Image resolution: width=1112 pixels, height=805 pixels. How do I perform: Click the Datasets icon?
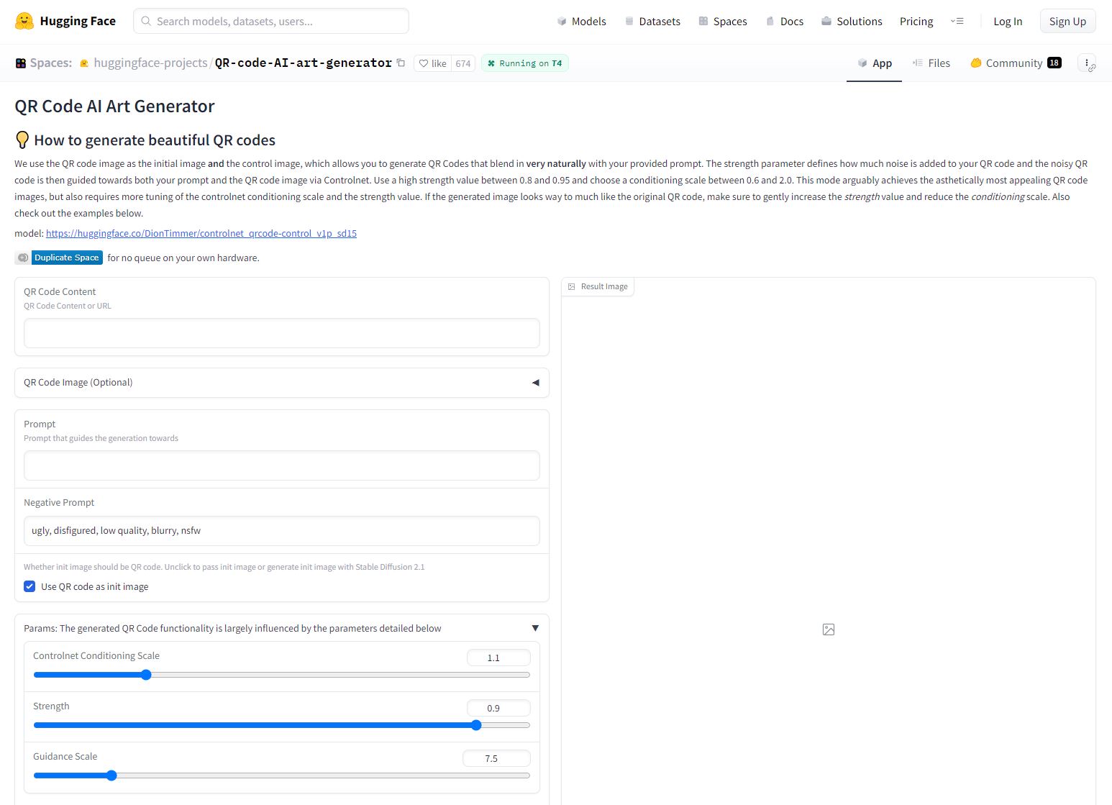pos(629,22)
